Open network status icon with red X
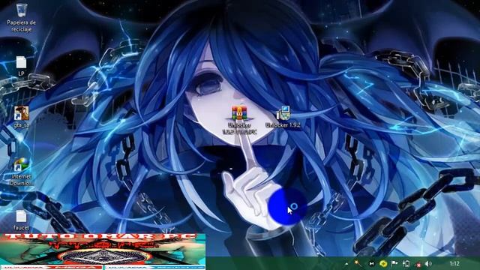This screenshot has height=270, width=480. [418, 264]
